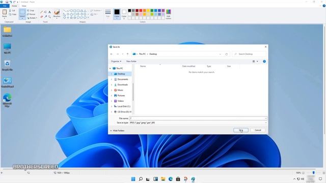Open the Paint File menu
This screenshot has height=183, width=326.
(x=5, y=6)
